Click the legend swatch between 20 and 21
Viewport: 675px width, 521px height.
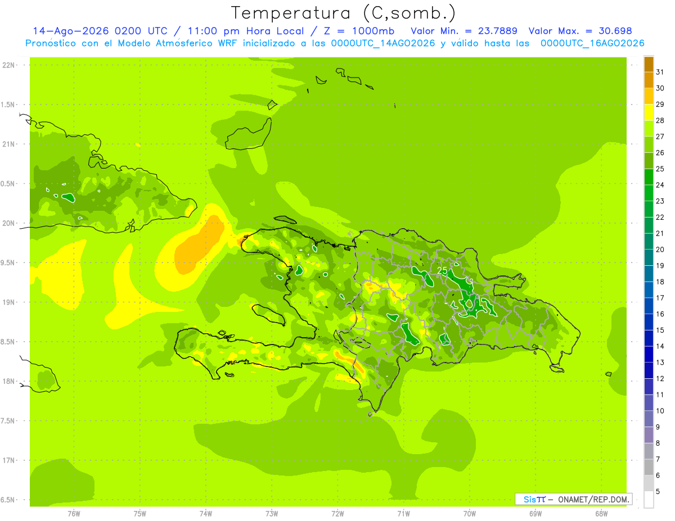(649, 242)
